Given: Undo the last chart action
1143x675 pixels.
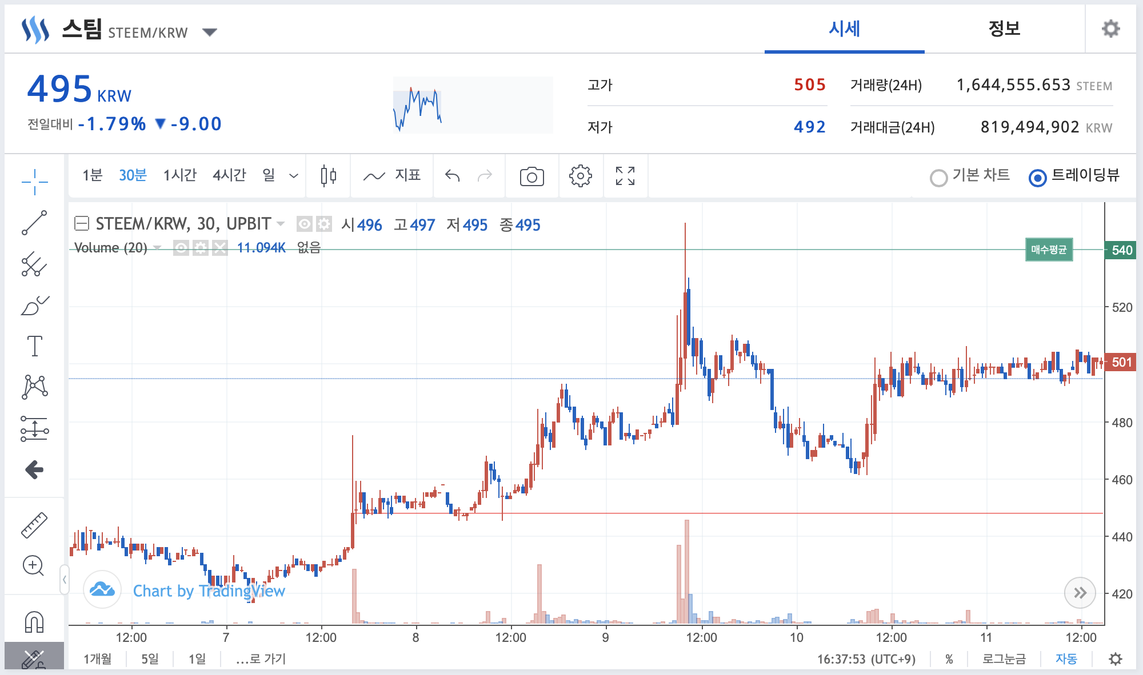Looking at the screenshot, I should (x=453, y=175).
